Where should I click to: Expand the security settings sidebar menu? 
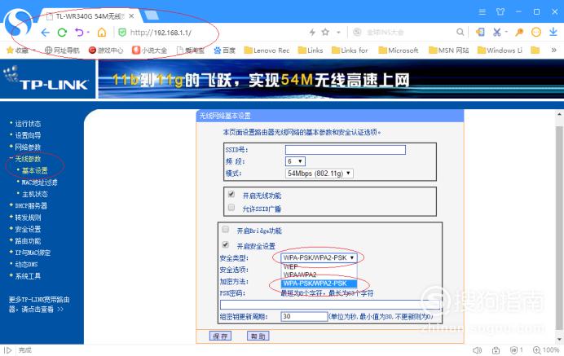click(x=28, y=229)
